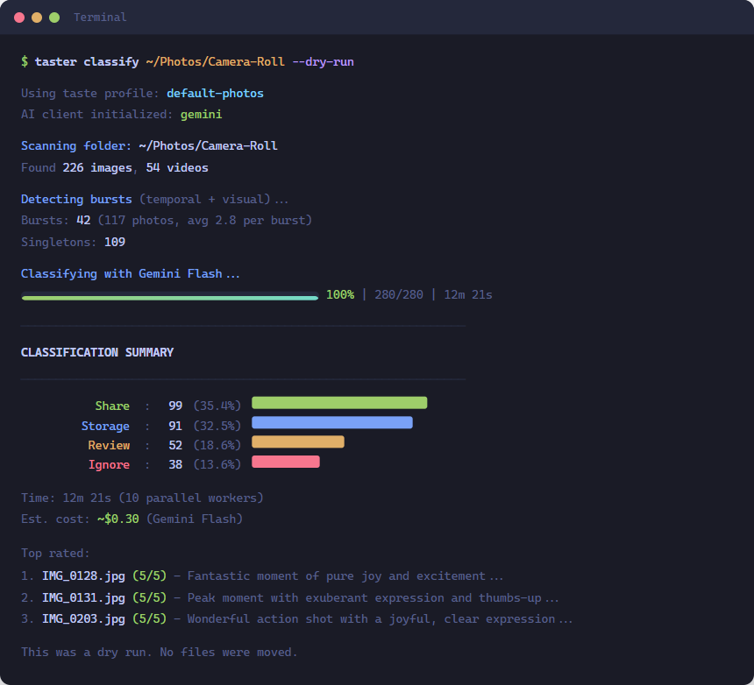Click 'Top rated:' label
Screen dimensions: 754x685
pyautogui.click(x=55, y=554)
